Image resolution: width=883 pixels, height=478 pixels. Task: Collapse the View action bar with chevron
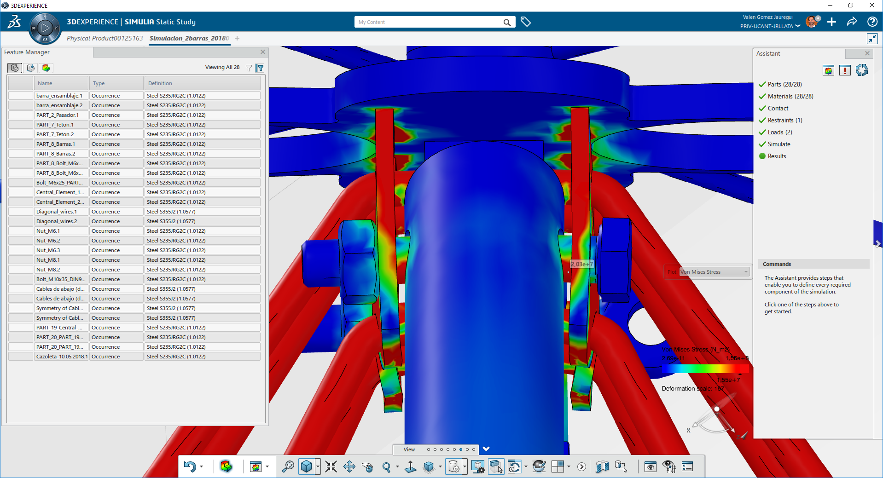[x=486, y=449]
